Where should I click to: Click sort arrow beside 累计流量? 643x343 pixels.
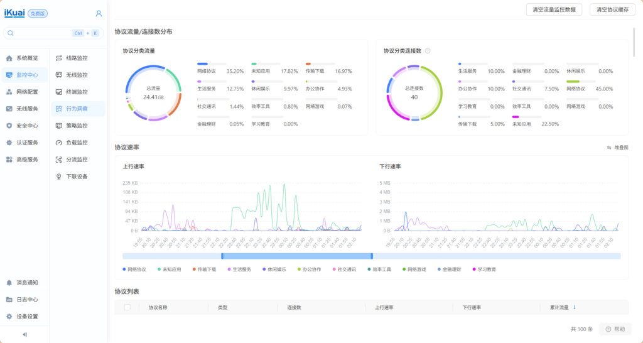point(574,307)
